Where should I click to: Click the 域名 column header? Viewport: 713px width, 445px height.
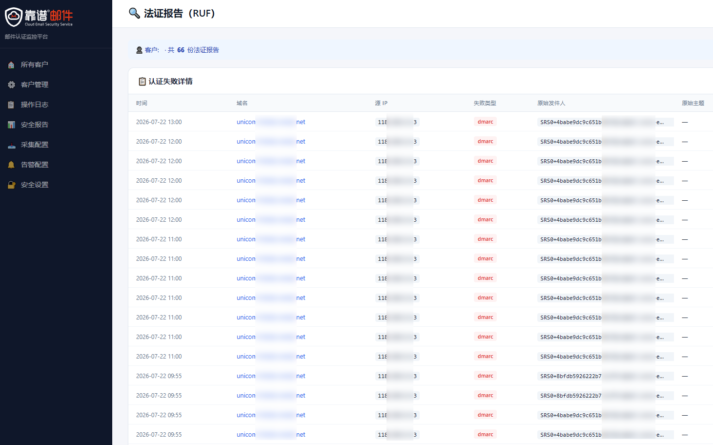click(242, 103)
